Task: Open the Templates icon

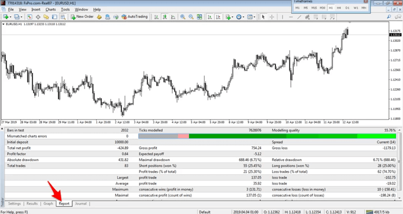Action: click(x=250, y=17)
